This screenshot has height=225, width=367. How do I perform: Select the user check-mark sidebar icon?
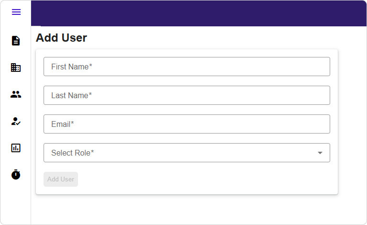pos(16,121)
